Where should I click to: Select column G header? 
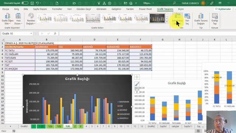point(163,40)
